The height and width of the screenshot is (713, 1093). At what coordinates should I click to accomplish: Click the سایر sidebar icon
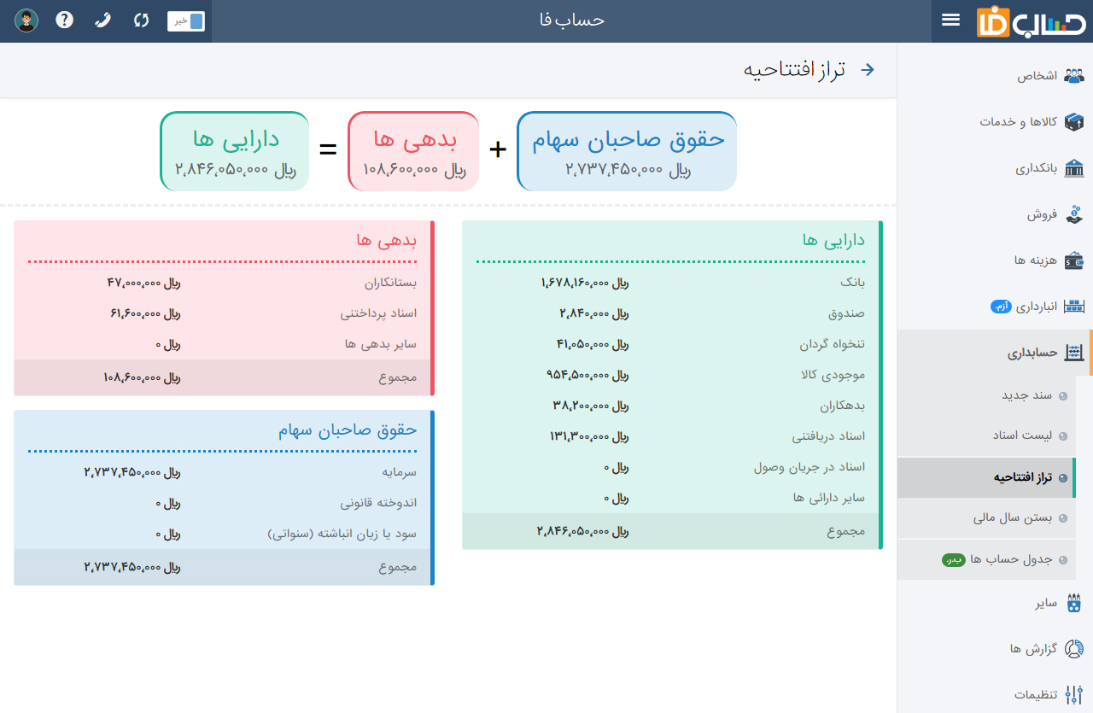(1074, 603)
